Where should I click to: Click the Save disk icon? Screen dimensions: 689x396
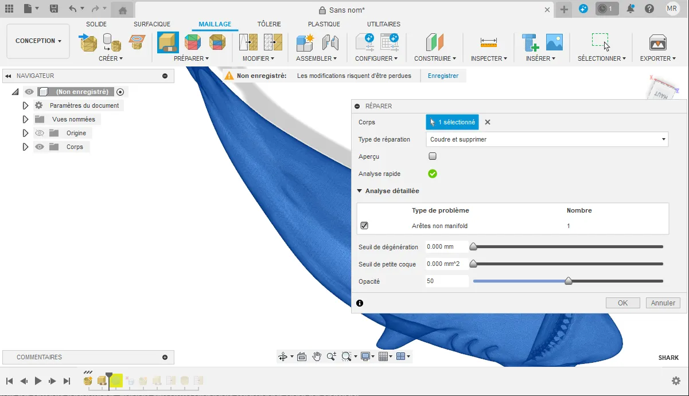(x=54, y=9)
